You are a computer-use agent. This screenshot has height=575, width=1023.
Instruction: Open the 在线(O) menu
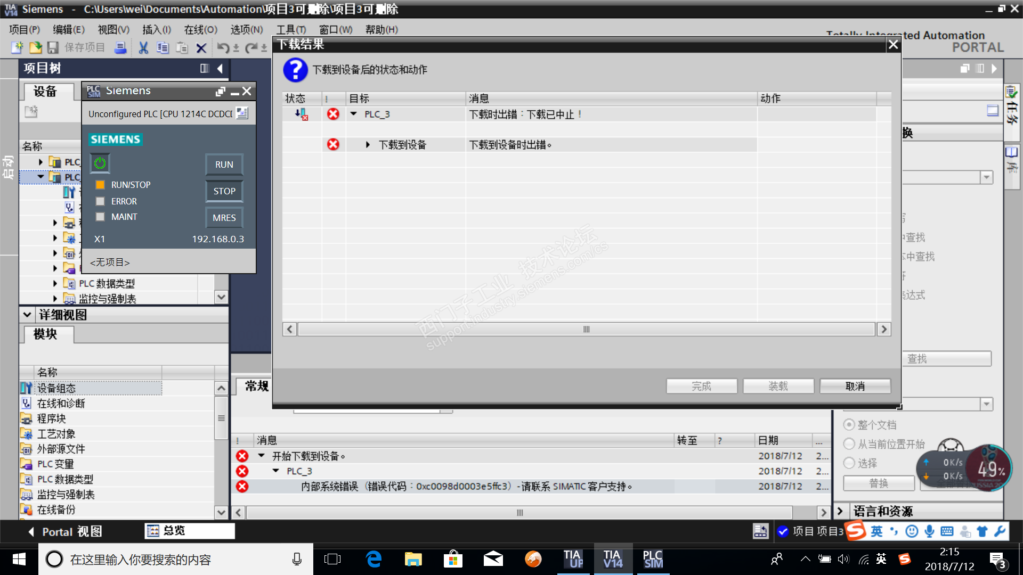(x=200, y=30)
